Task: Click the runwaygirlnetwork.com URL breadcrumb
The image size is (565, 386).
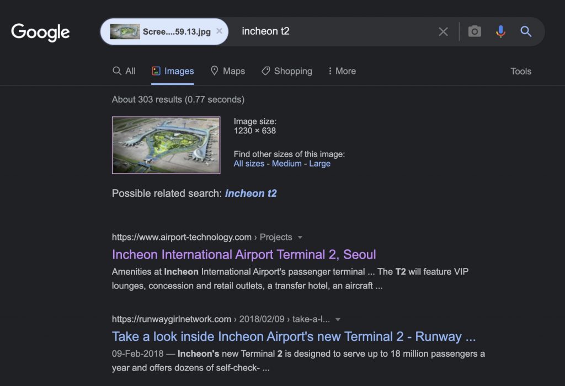Action: pyautogui.click(x=221, y=319)
